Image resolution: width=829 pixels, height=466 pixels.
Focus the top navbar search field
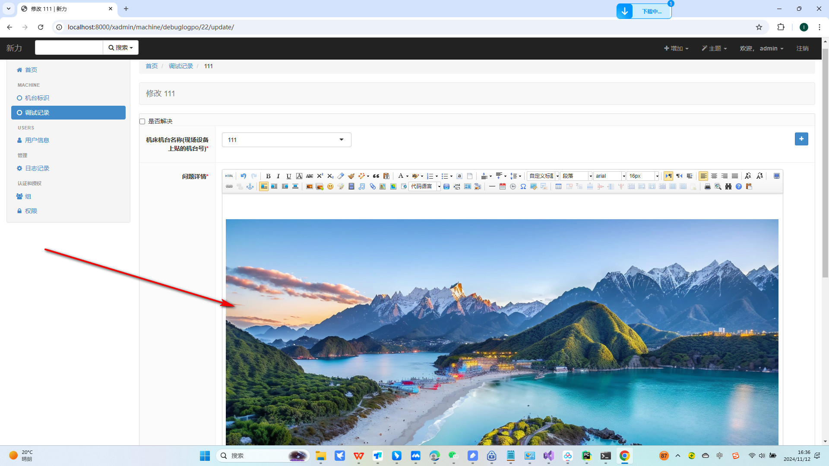pos(69,47)
